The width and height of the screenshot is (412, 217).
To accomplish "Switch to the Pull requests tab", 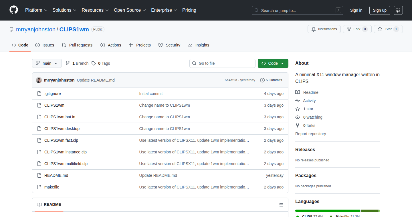I will pyautogui.click(x=77, y=45).
